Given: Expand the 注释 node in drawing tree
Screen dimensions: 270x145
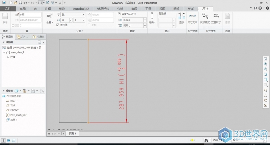Looking at the screenshot, I should [8, 57].
